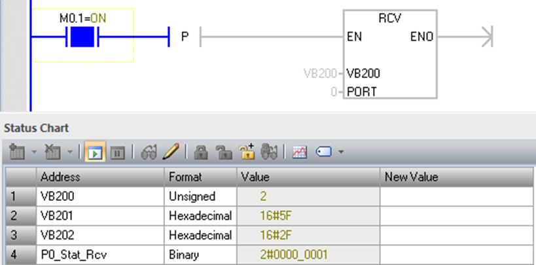Click the value cell showing 16#5F
Viewport: 536px width, 265px height.
(x=308, y=216)
